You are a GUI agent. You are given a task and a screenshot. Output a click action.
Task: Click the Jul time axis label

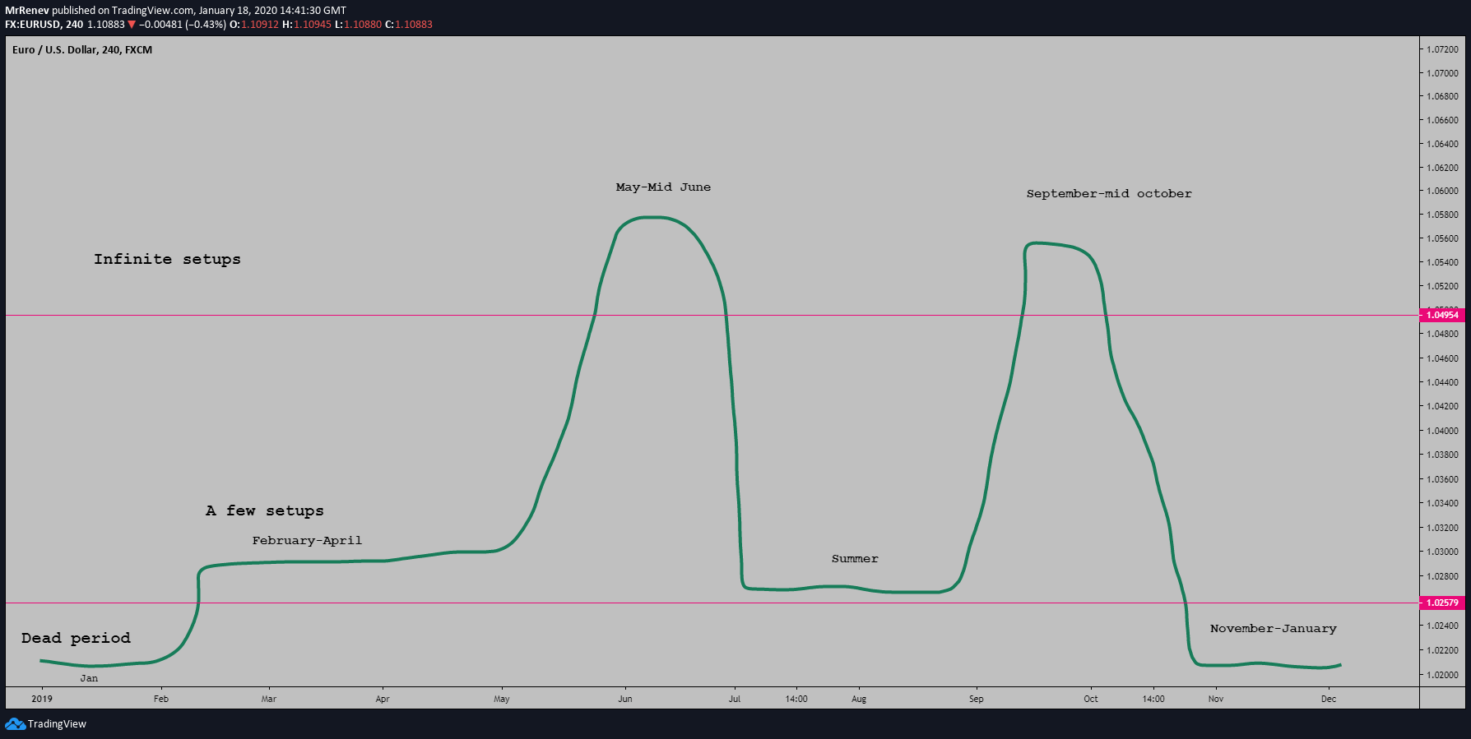(x=735, y=699)
